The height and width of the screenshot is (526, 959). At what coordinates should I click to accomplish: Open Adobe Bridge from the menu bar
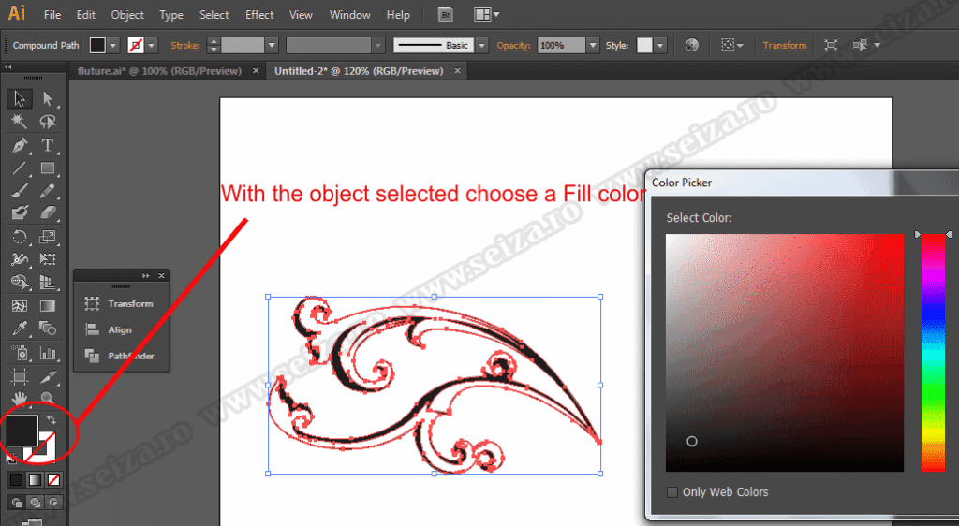(446, 15)
